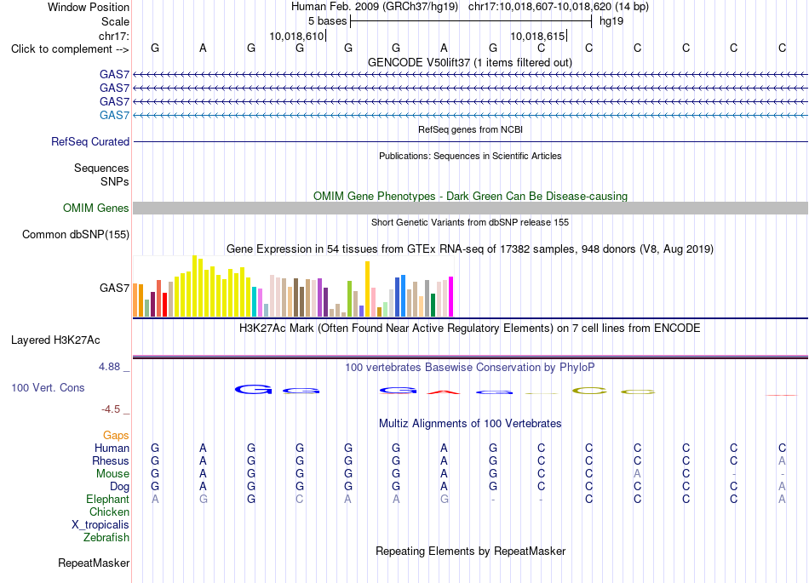Screen dimensions: 809x583
Task: Open 'Repeating Elements by RepeatMasker' title
Action: pyautogui.click(x=470, y=551)
